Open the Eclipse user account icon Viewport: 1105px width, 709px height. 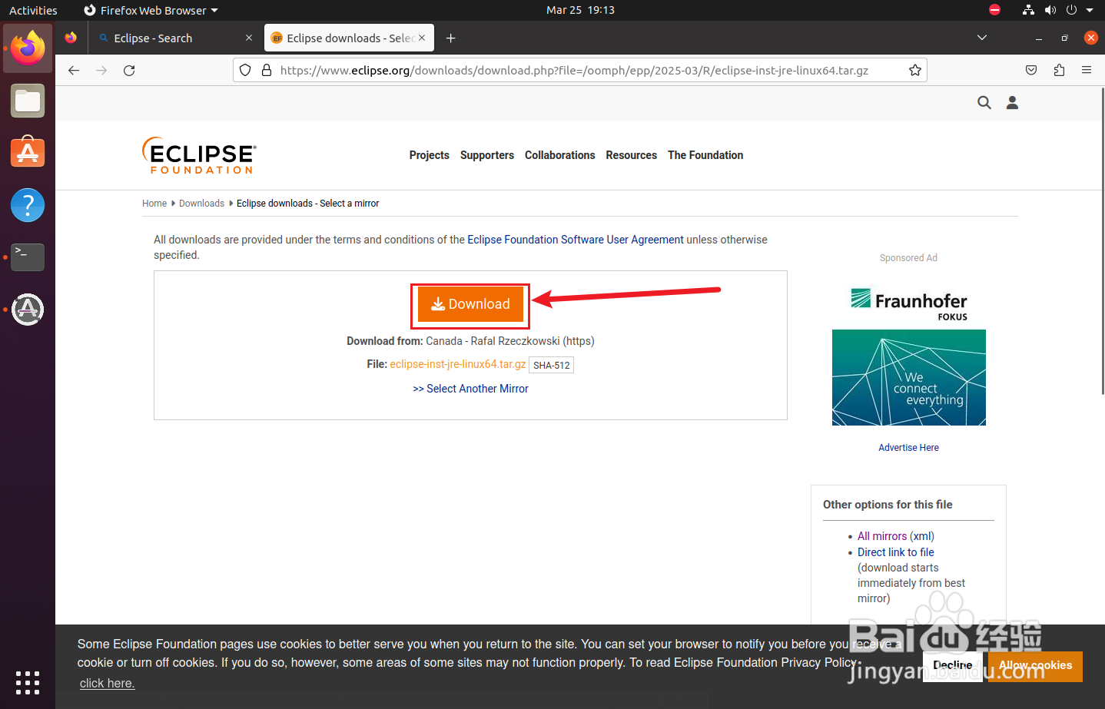(1012, 102)
